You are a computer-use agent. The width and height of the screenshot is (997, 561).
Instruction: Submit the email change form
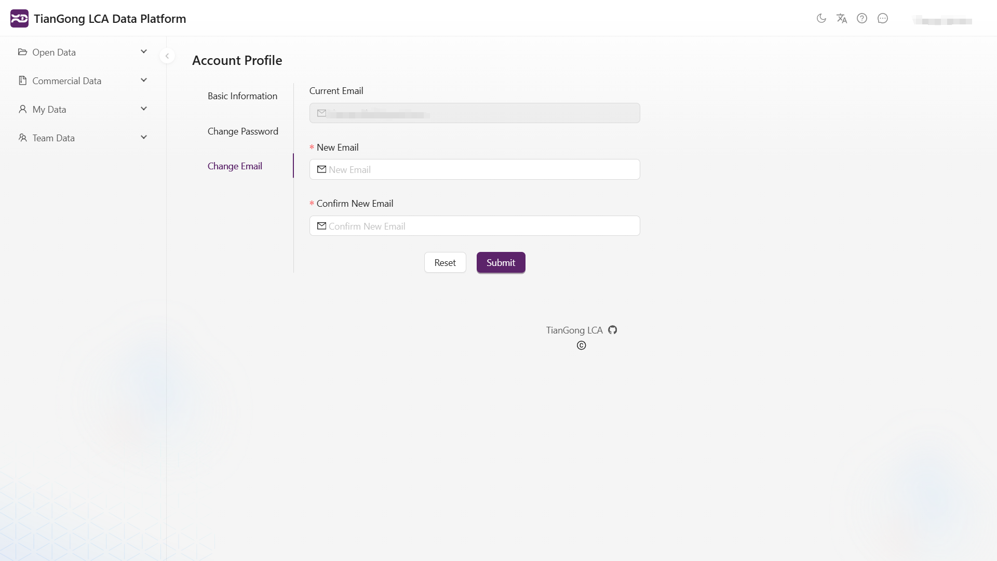(x=500, y=262)
